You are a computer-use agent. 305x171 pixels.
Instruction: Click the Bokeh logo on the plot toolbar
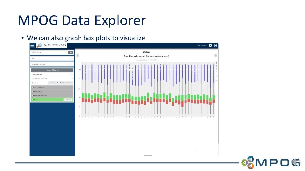click(216, 63)
